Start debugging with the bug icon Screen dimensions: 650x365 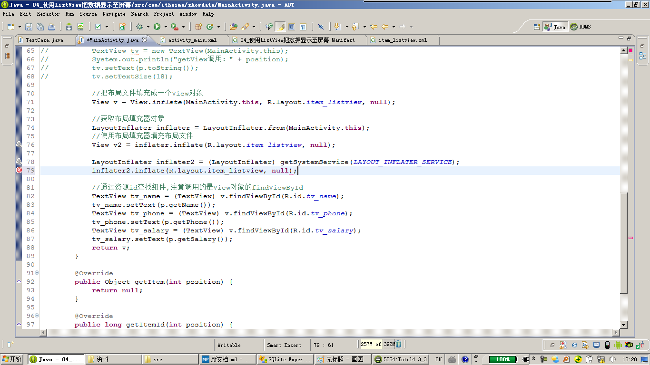click(139, 27)
